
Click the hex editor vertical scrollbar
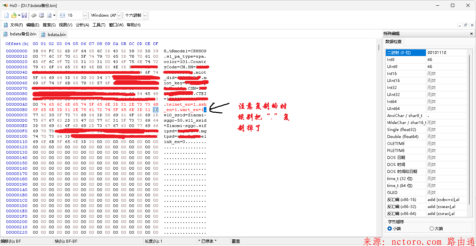(x=378, y=133)
